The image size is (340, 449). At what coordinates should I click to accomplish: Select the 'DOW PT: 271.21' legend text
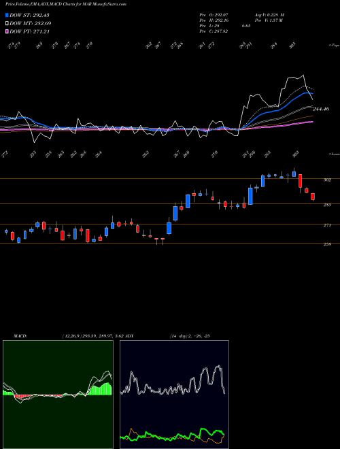coord(30,31)
